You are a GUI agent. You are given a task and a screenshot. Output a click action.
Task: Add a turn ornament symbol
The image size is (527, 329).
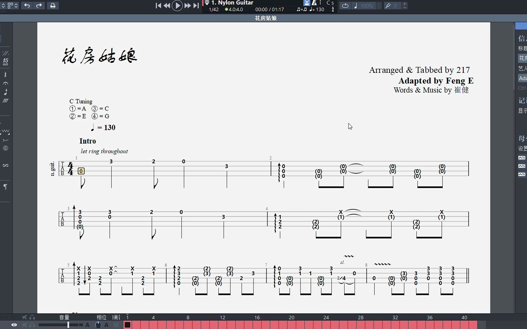[x=5, y=165]
